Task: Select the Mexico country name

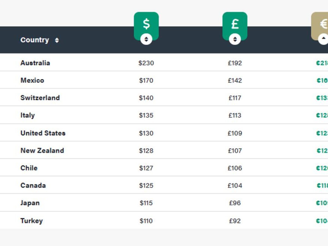Action: point(32,80)
